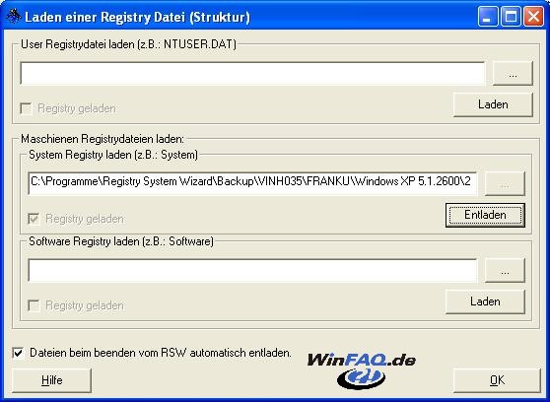
Task: Click 'Software Registry laden (z.B.: Software)' label
Action: 121,241
